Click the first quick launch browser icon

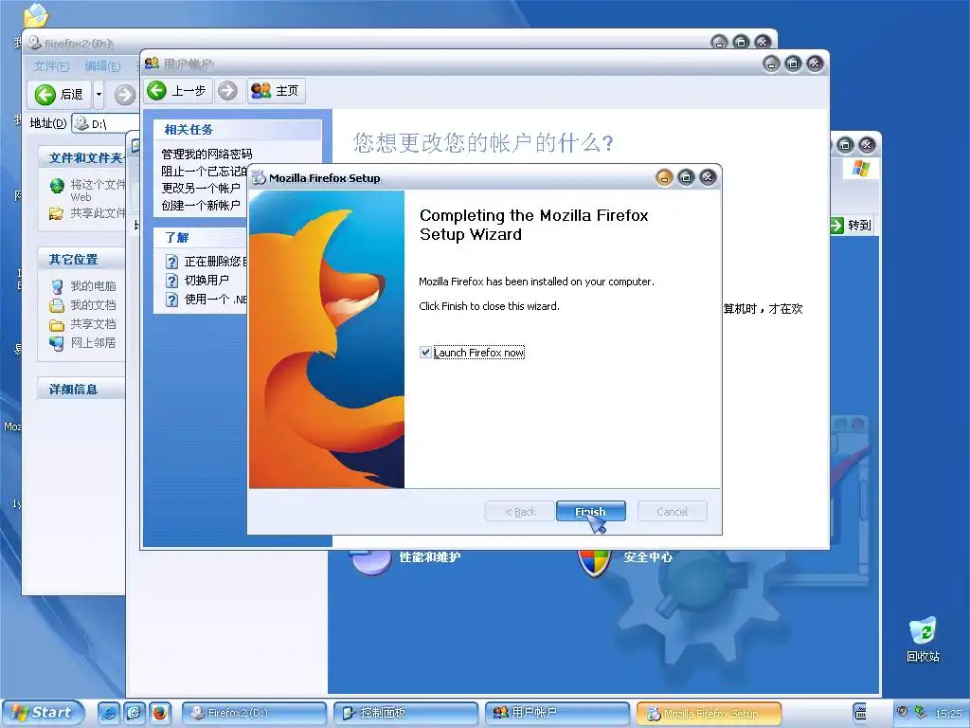pyautogui.click(x=108, y=713)
